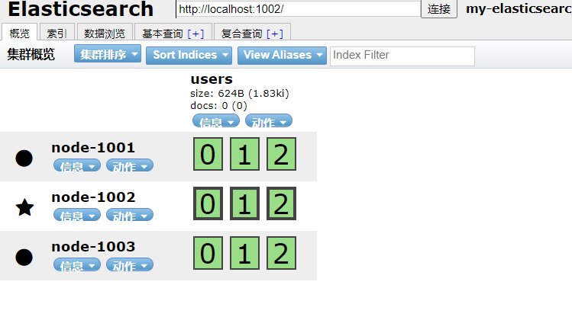The height and width of the screenshot is (333, 572).
Task: Click the circle icon beside node-1001
Action: point(24,158)
